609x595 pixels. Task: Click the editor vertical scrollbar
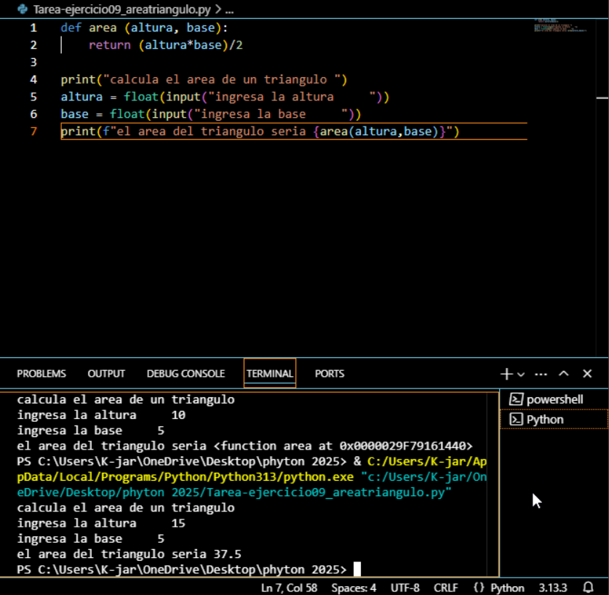[x=602, y=188]
